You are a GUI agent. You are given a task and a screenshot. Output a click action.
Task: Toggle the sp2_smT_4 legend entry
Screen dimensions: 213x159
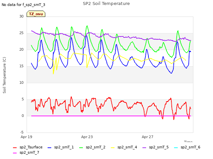coord(124,147)
